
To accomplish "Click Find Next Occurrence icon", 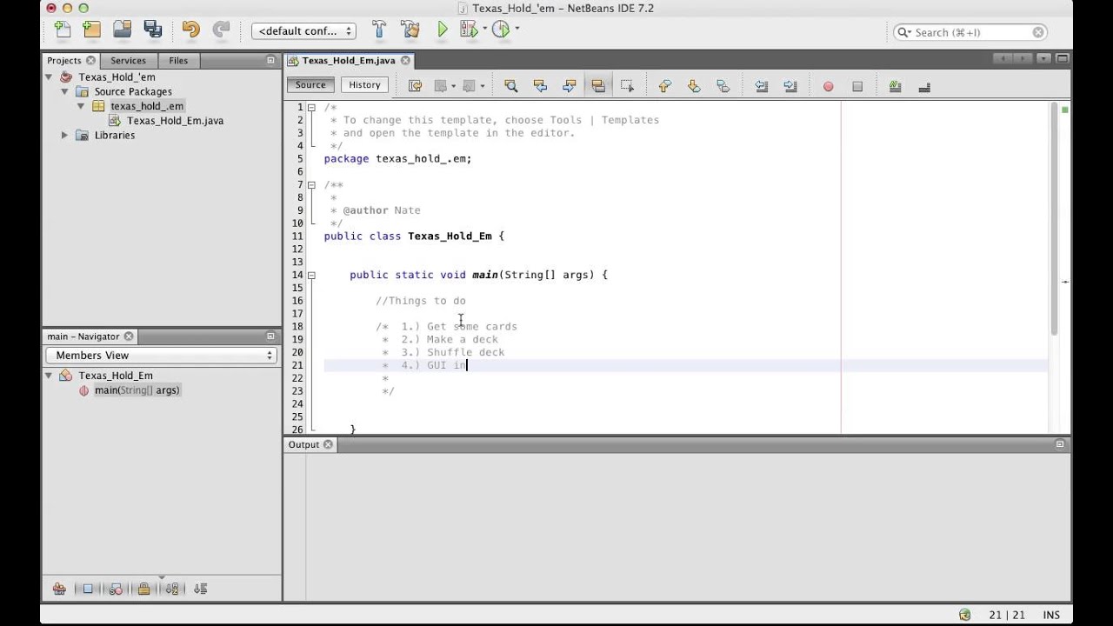I will (x=570, y=86).
